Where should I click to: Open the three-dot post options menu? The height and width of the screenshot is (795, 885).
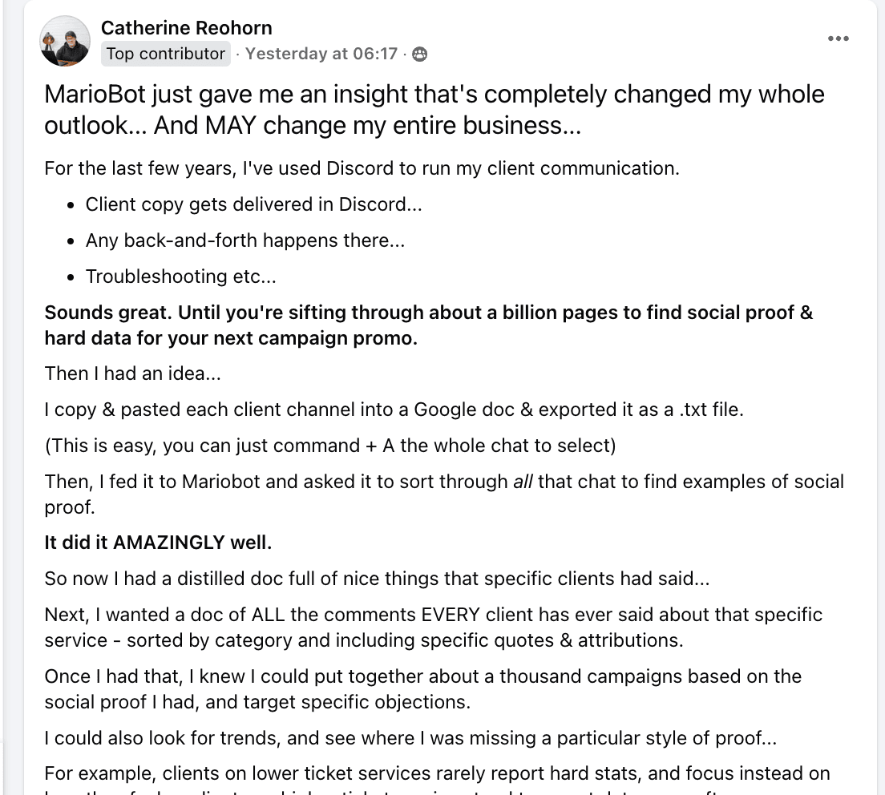pyautogui.click(x=838, y=38)
